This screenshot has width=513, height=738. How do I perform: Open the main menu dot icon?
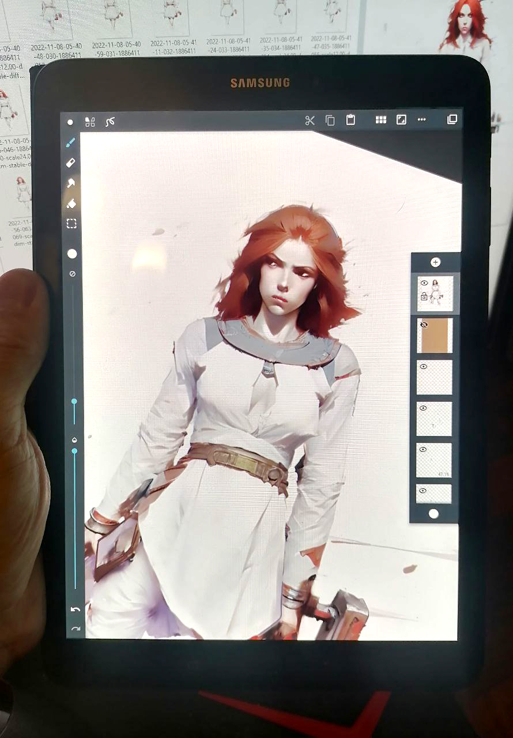pos(70,122)
